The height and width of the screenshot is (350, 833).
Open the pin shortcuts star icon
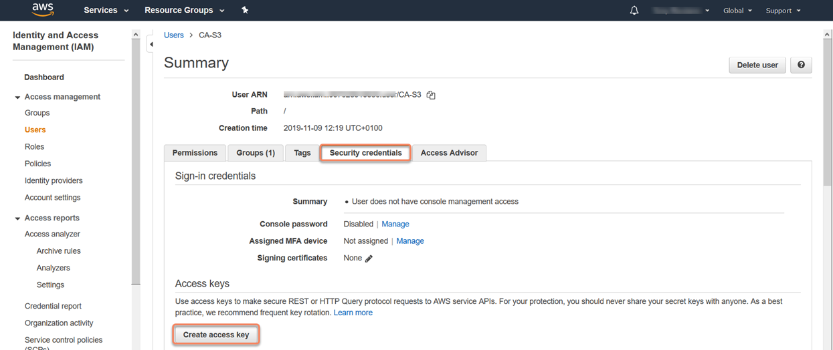click(x=245, y=10)
